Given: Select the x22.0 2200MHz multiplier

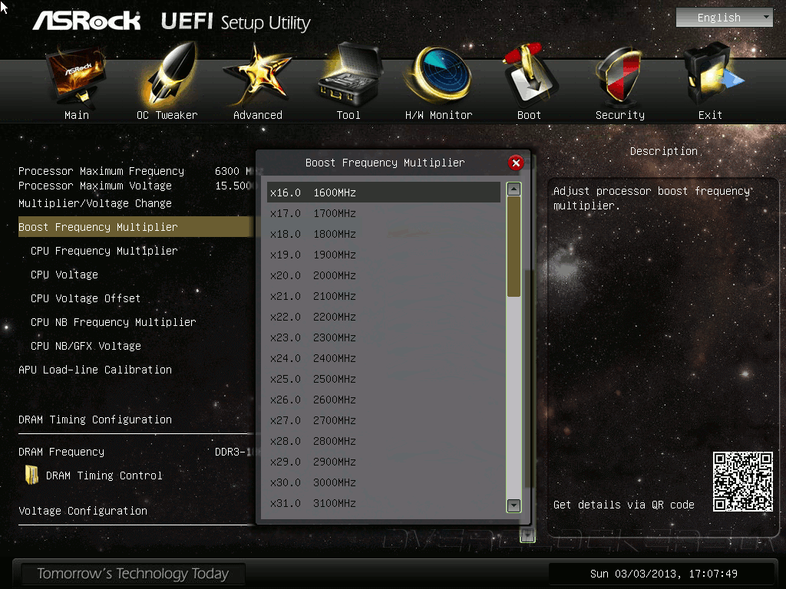Looking at the screenshot, I should [x=384, y=317].
